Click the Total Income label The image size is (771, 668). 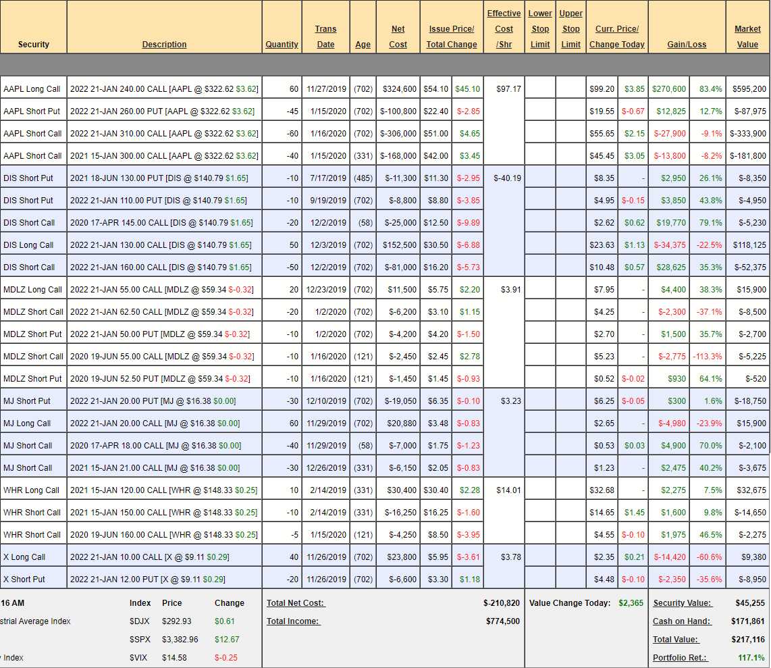tap(293, 621)
